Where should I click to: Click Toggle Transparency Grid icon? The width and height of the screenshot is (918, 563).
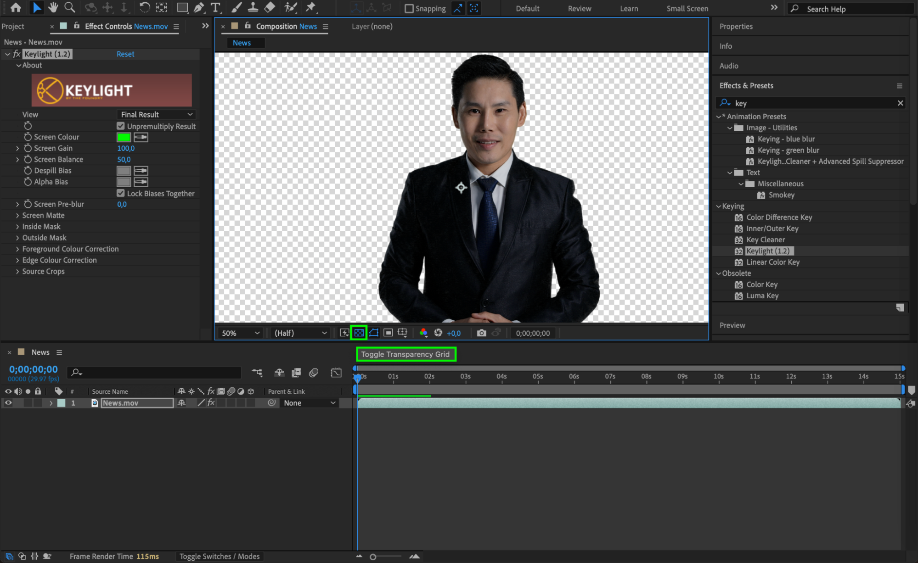click(x=359, y=333)
